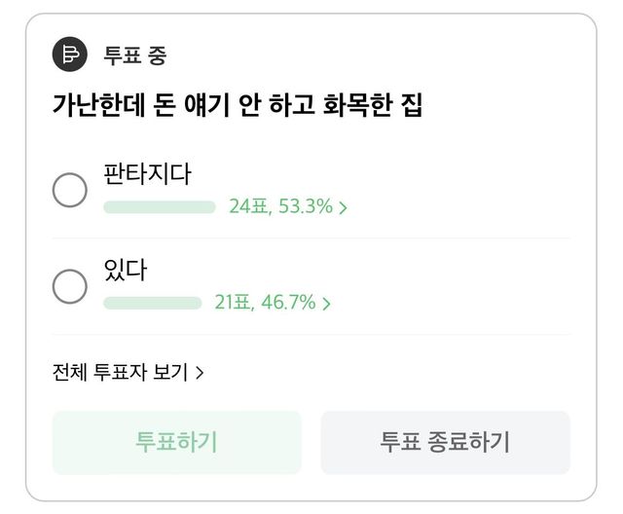Select the 있다 radio button
623x514 pixels.
70,286
